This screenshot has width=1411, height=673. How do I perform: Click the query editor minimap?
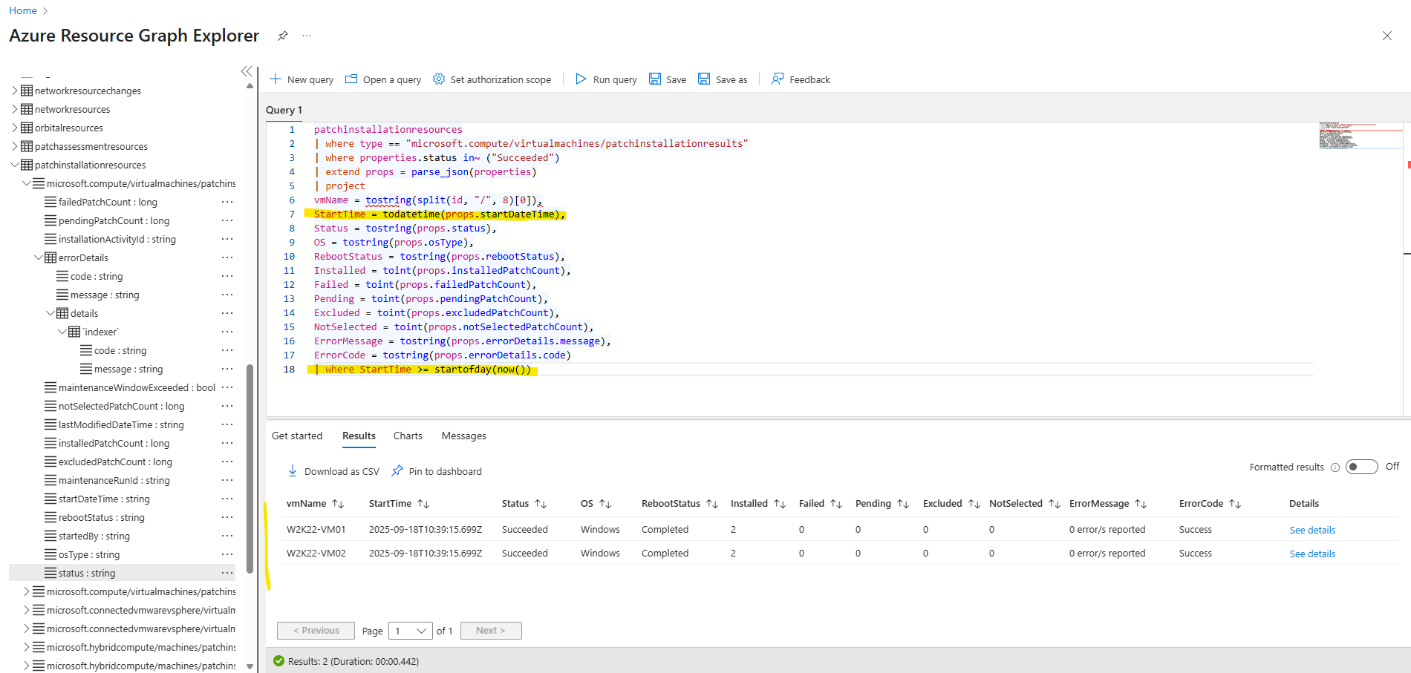tap(1361, 136)
